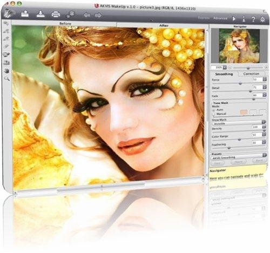Select the Hand tool

click(x=7, y=71)
